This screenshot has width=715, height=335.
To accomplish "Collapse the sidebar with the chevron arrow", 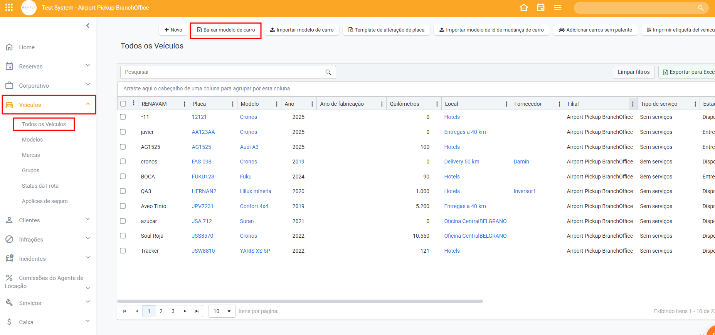I will pos(87,26).
